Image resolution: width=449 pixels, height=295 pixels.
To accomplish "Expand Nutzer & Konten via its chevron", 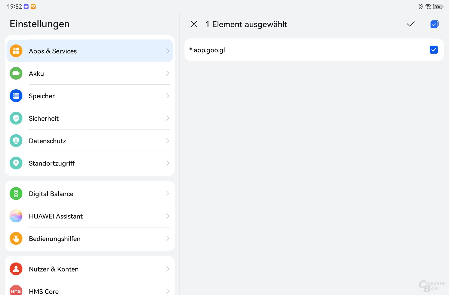I will [168, 269].
